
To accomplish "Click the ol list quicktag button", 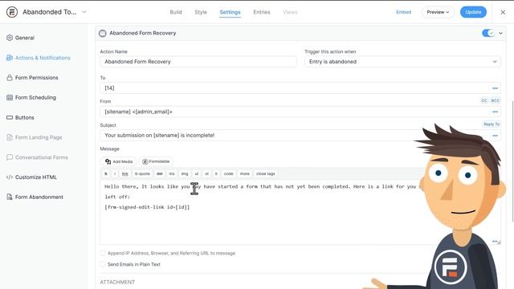I will click(x=206, y=173).
